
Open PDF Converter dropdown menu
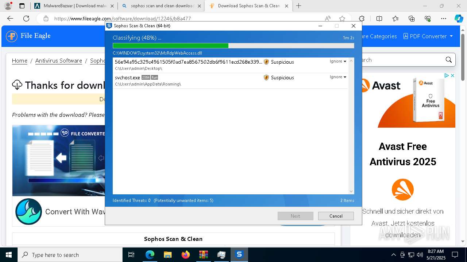click(x=428, y=36)
